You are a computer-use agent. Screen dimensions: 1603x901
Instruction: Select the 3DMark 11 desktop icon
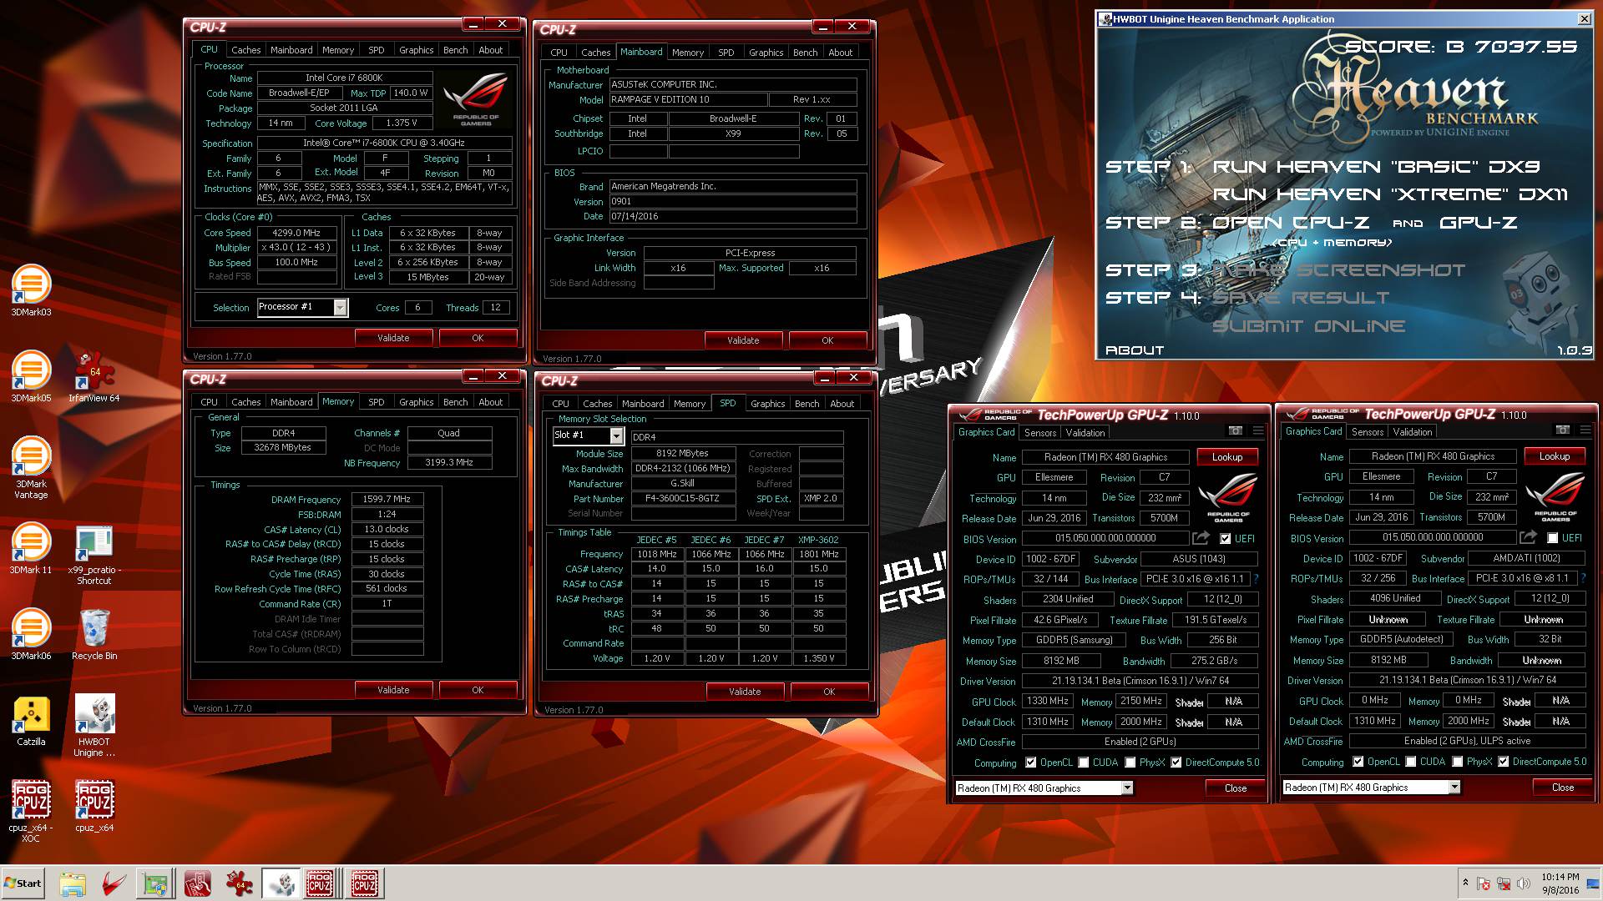tap(31, 549)
